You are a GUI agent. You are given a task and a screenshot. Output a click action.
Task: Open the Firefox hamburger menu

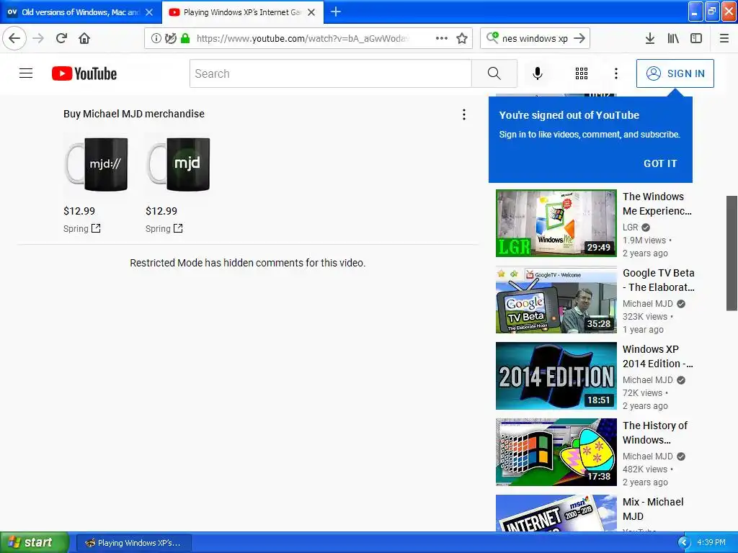(x=724, y=38)
